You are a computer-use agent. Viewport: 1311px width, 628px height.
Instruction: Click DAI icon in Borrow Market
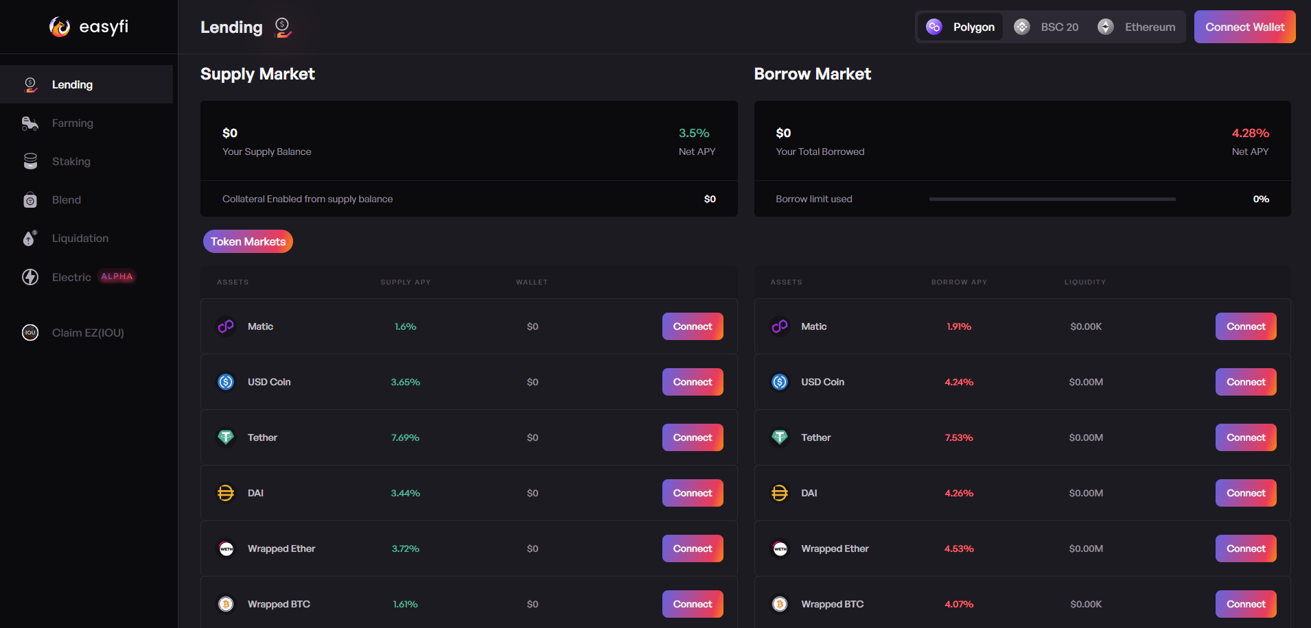click(x=780, y=493)
